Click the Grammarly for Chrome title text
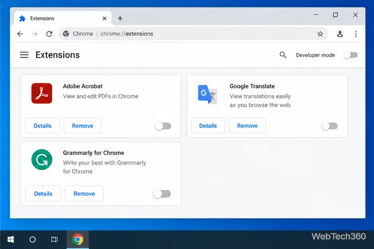 click(x=94, y=153)
